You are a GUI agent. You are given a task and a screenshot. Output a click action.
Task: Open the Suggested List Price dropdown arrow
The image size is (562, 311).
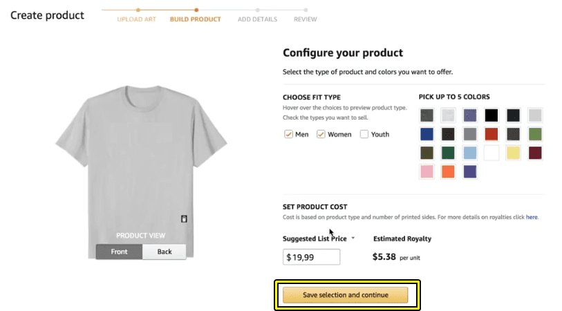[353, 238]
